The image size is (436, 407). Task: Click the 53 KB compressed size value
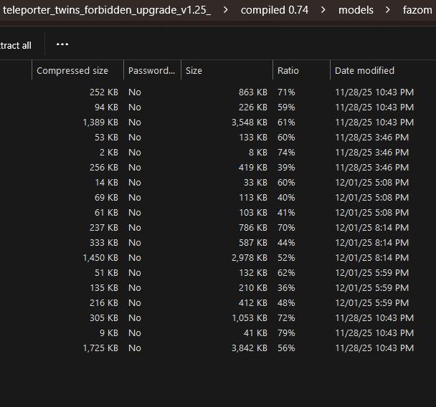(x=106, y=138)
